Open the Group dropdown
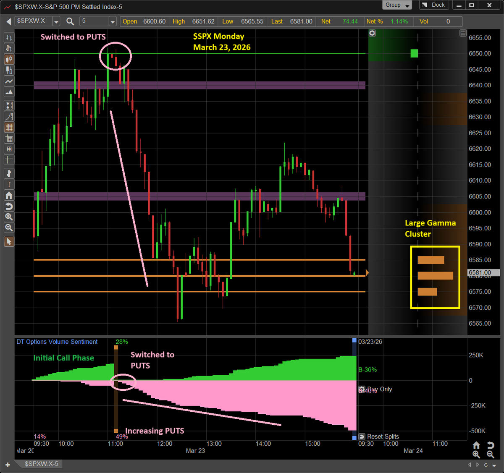 click(397, 5)
